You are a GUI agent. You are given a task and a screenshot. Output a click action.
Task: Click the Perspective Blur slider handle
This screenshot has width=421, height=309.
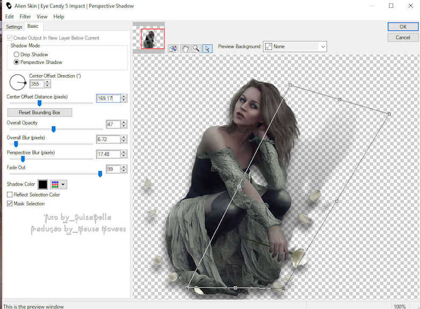pos(23,159)
